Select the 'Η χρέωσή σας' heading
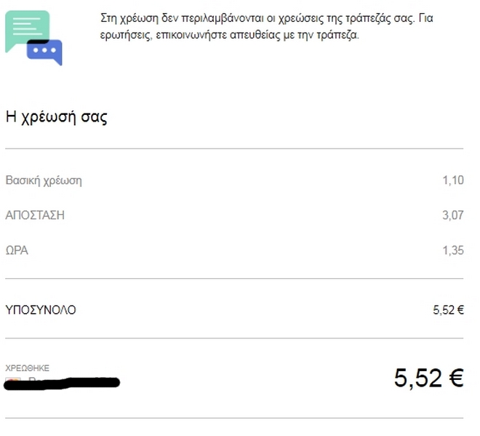This screenshot has height=436, width=480. pyautogui.click(x=56, y=117)
